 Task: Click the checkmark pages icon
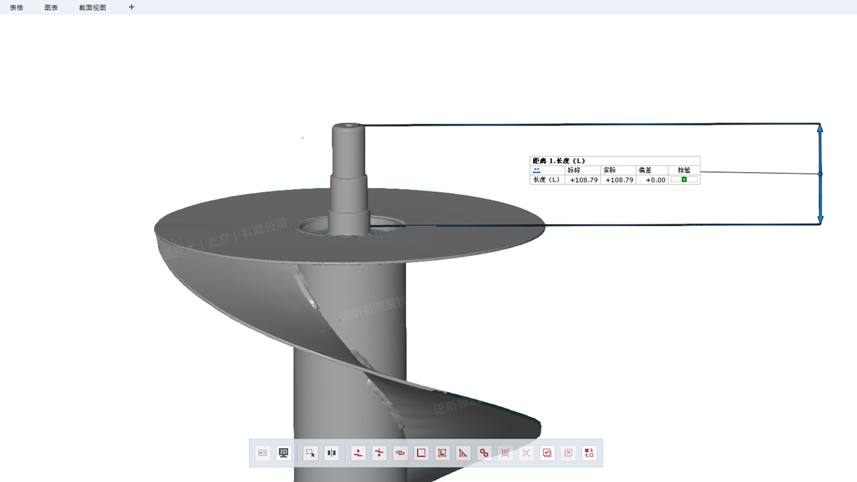click(x=547, y=453)
